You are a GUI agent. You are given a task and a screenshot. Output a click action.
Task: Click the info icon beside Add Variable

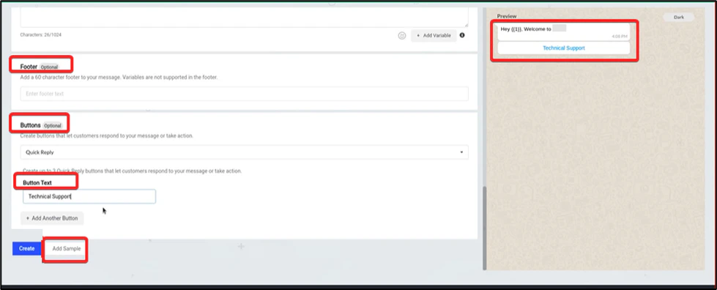point(462,35)
